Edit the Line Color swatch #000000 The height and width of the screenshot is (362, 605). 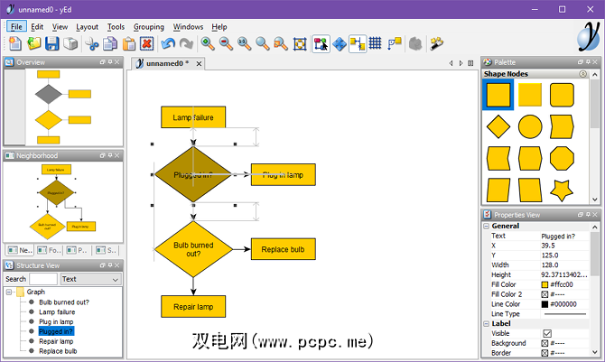point(544,304)
